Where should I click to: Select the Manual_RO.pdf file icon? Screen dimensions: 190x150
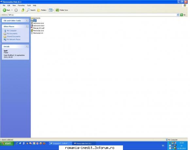32,28
